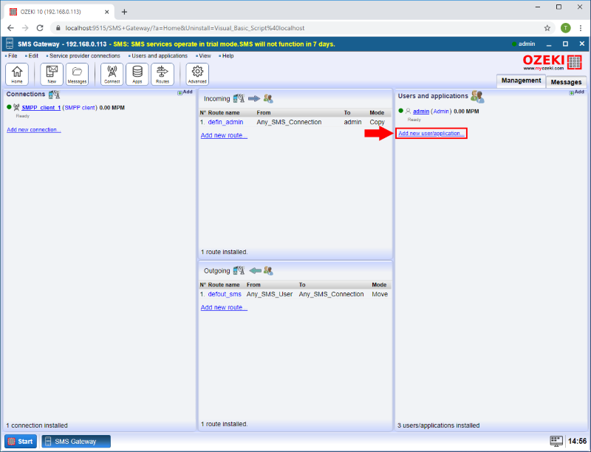Open the admin user link

point(421,112)
